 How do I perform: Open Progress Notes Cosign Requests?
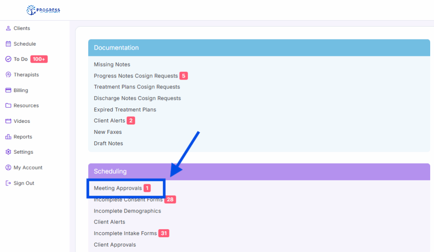[136, 76]
